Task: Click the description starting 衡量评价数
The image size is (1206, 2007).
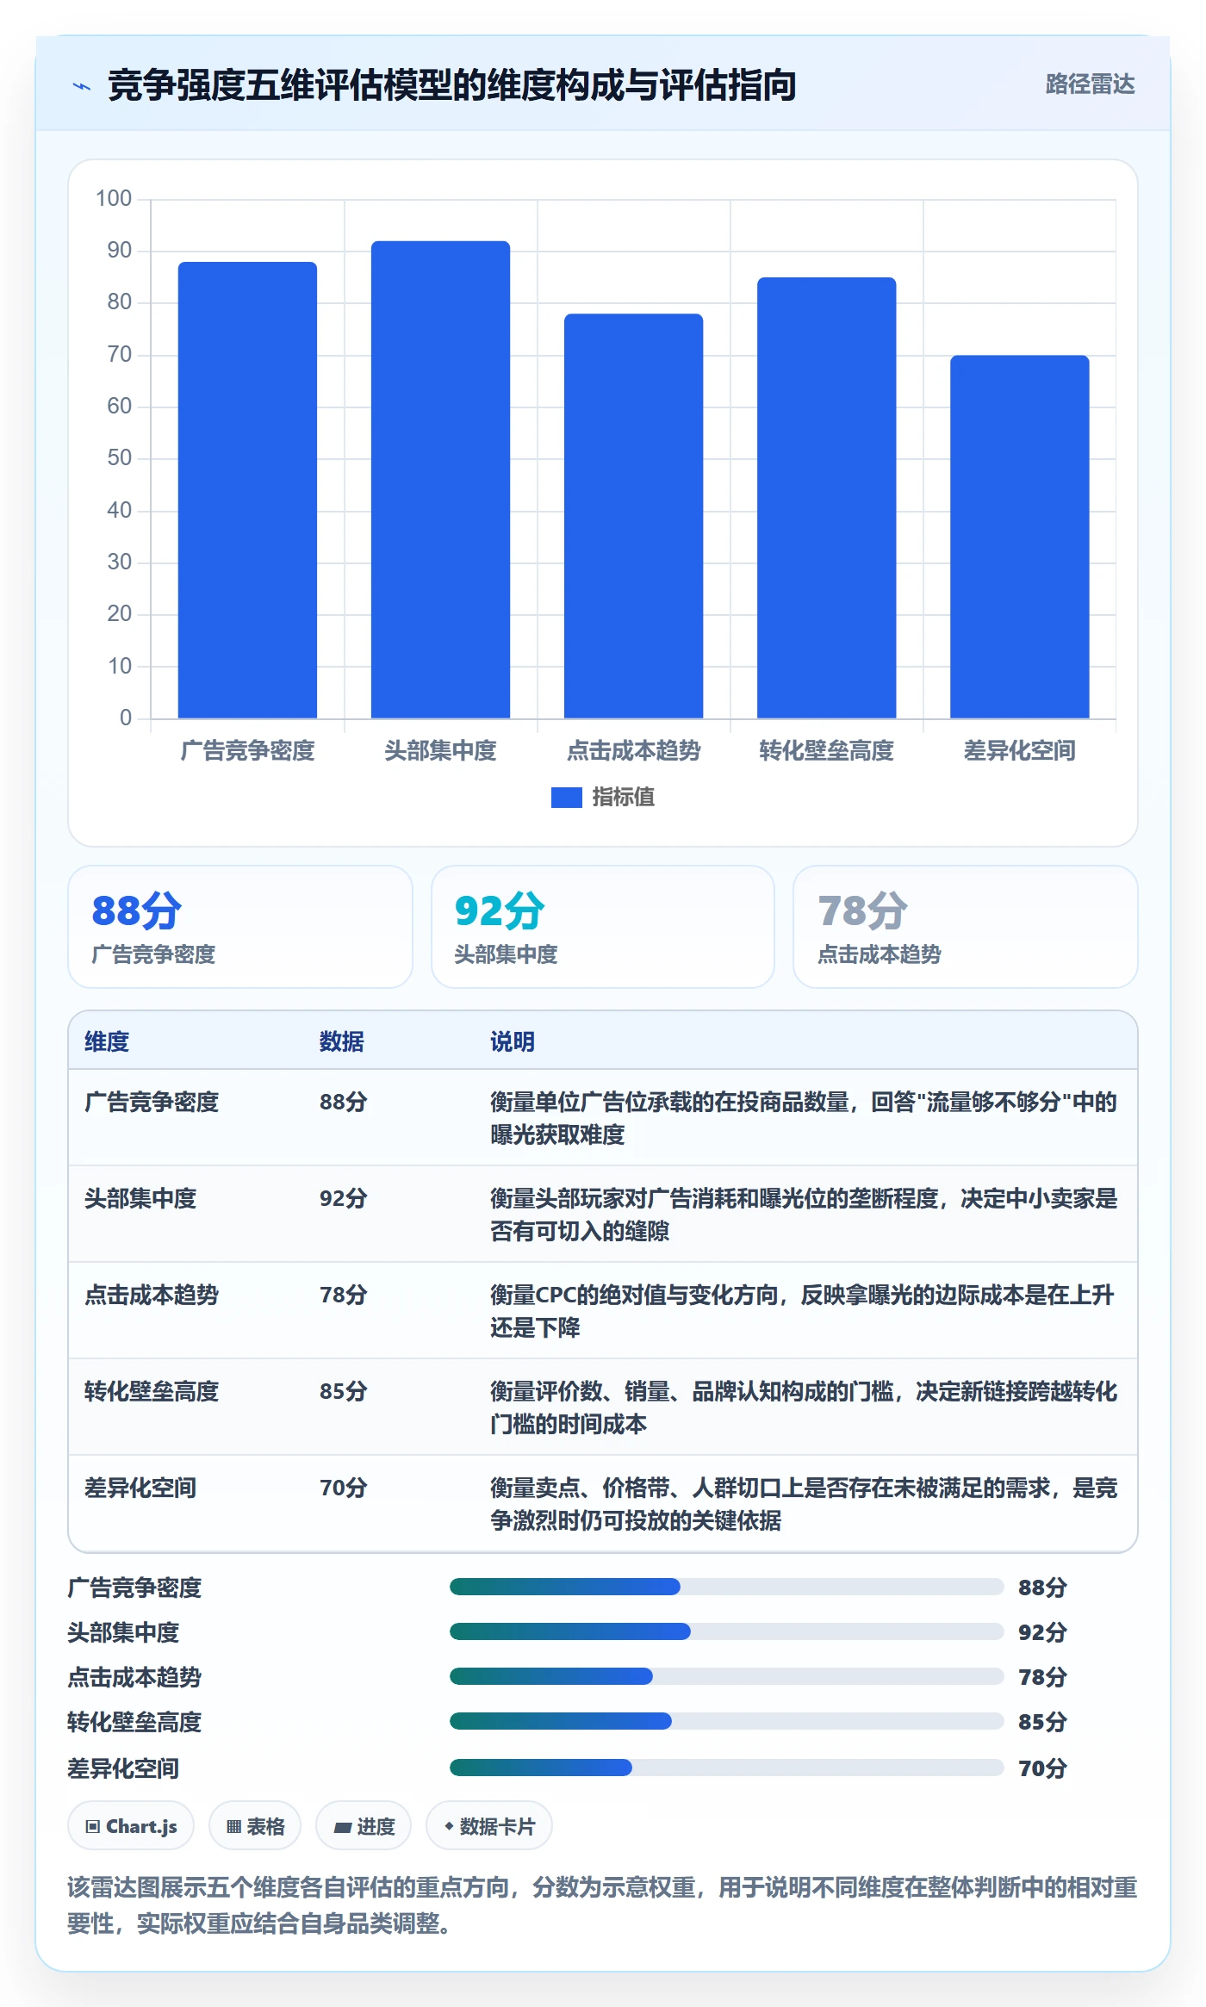Action: click(x=804, y=1408)
